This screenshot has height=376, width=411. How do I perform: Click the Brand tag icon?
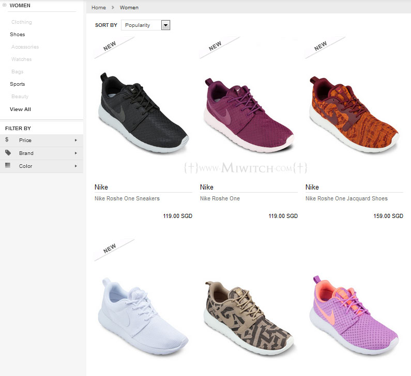pyautogui.click(x=8, y=153)
